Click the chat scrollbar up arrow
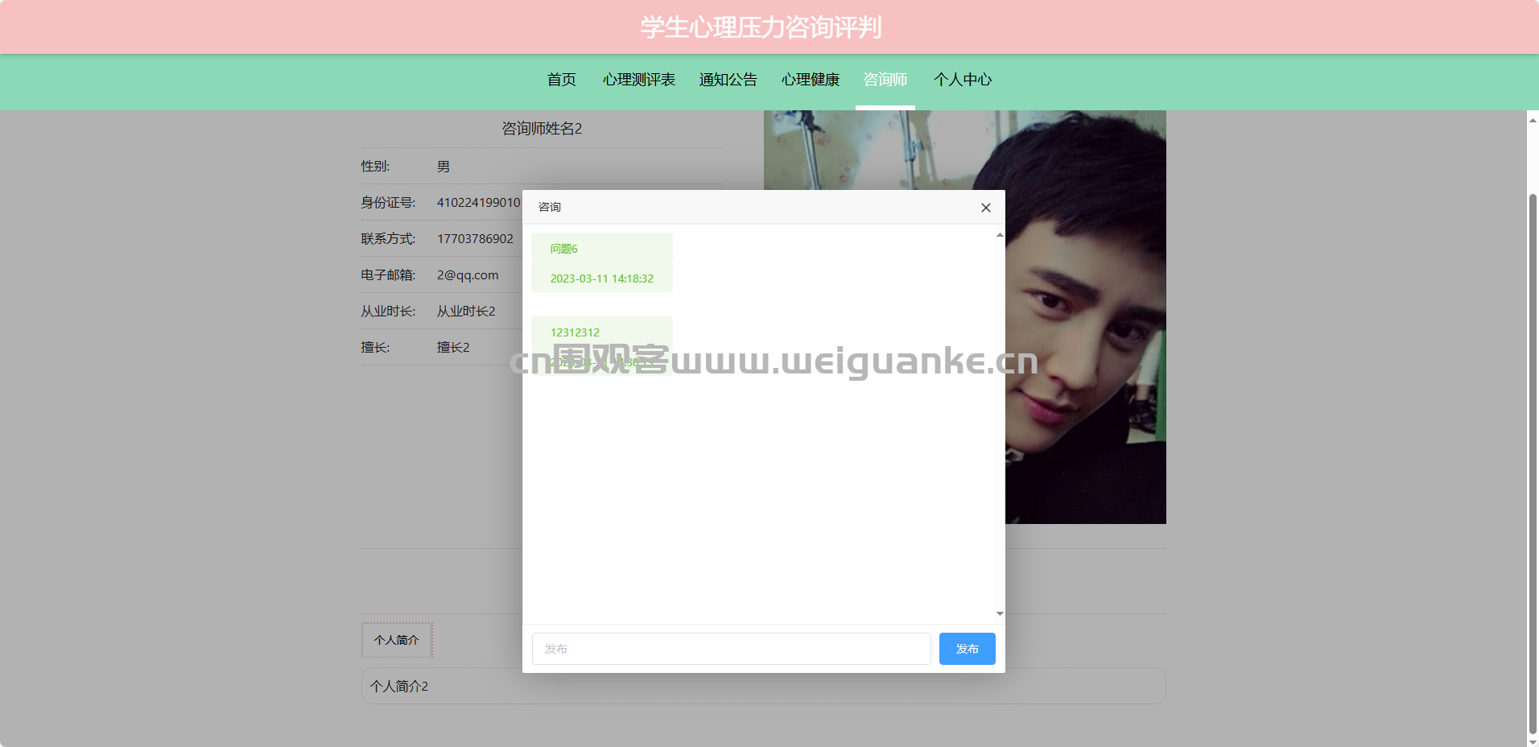Screen dimensions: 1539x747 (x=1000, y=235)
